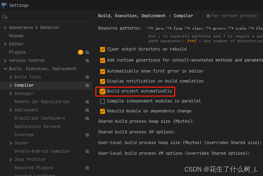Viewport: 263px width, 176px height.
Task: Expand the Debugger tree node
Action: tap(11, 93)
